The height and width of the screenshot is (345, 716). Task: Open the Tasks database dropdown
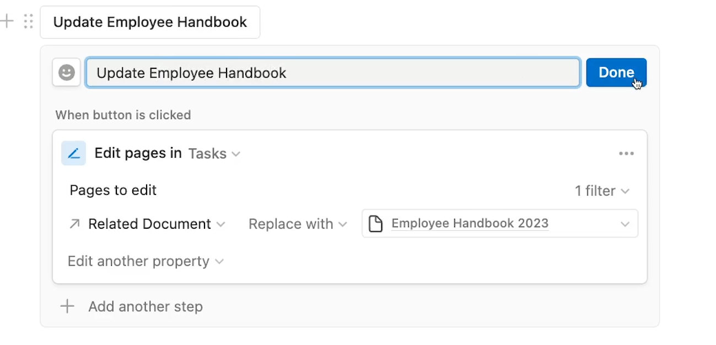coord(214,154)
